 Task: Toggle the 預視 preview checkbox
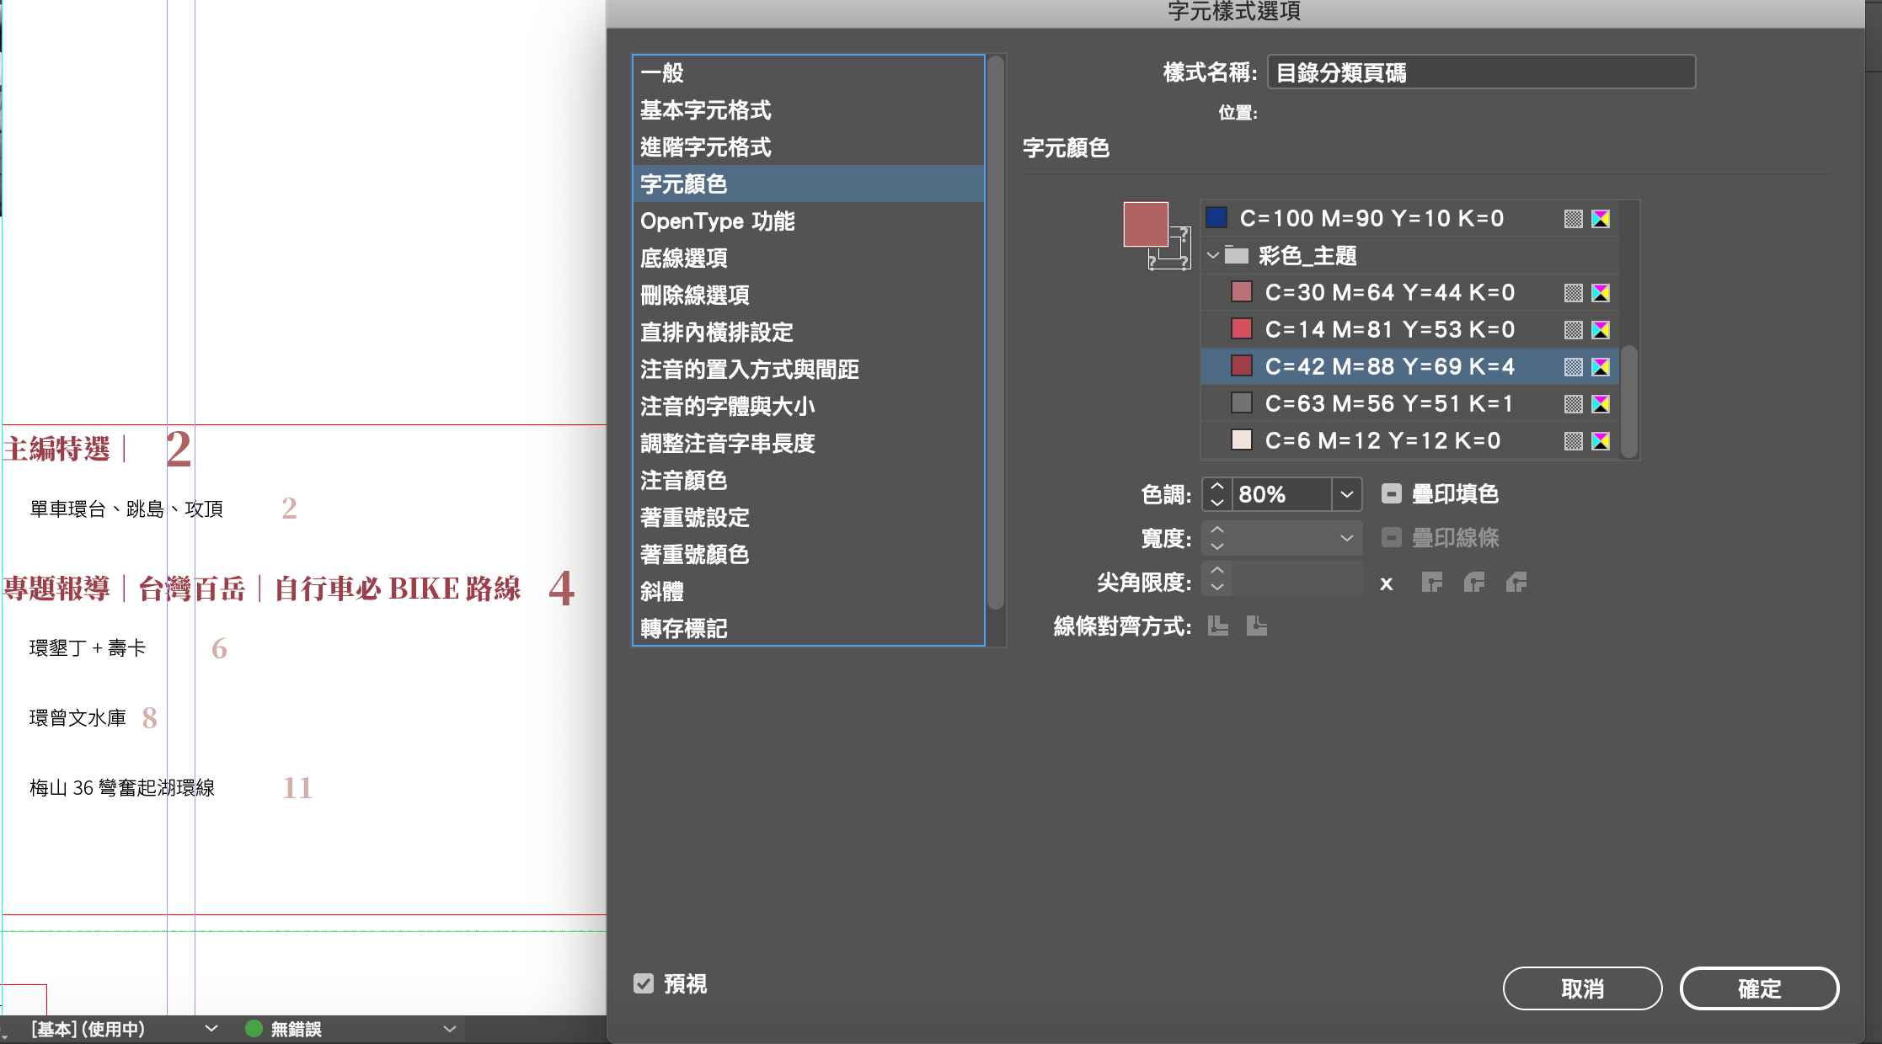644,983
